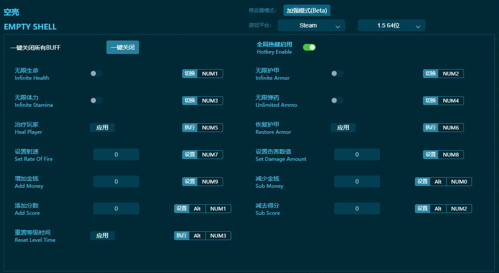Apply the Reset Level Time cheat
The width and height of the screenshot is (499, 273).
pyautogui.click(x=102, y=235)
